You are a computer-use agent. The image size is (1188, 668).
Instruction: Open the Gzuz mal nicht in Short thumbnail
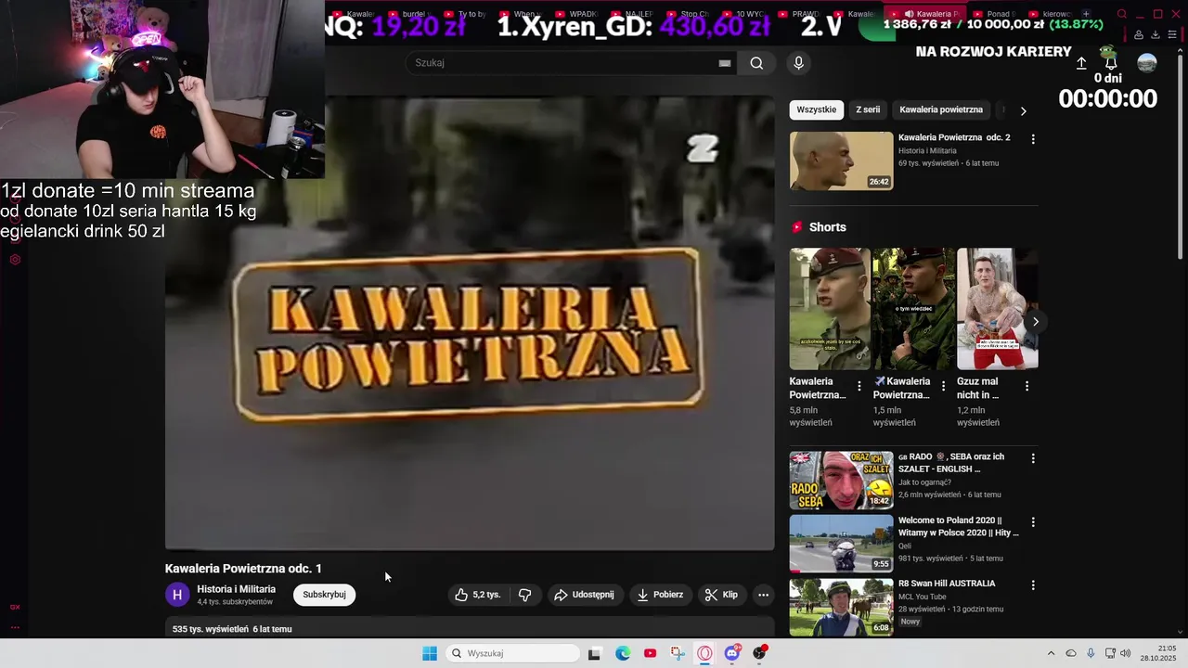click(997, 308)
